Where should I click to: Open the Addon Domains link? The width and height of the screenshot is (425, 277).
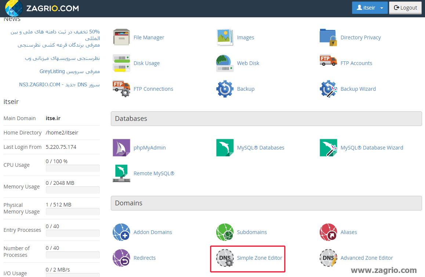click(153, 232)
